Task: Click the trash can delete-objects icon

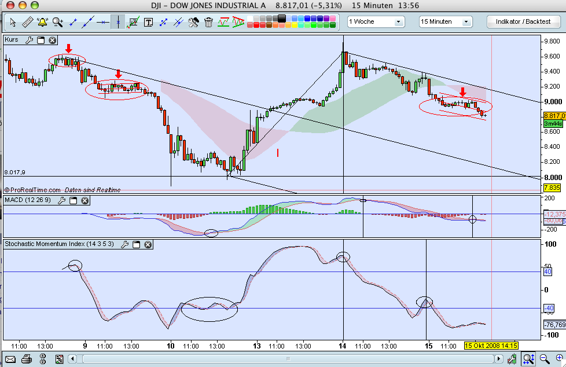Action: click(x=208, y=23)
